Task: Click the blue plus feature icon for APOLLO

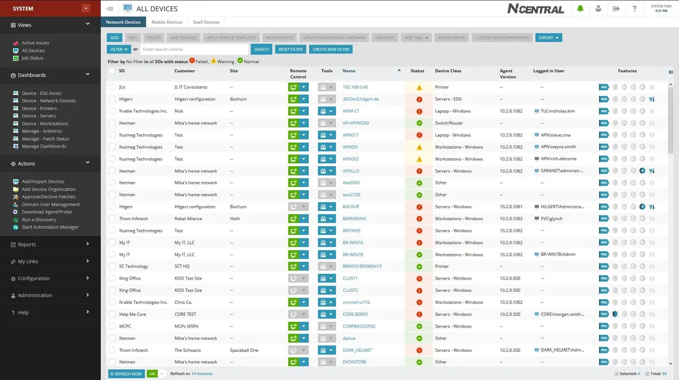Action: (x=642, y=171)
